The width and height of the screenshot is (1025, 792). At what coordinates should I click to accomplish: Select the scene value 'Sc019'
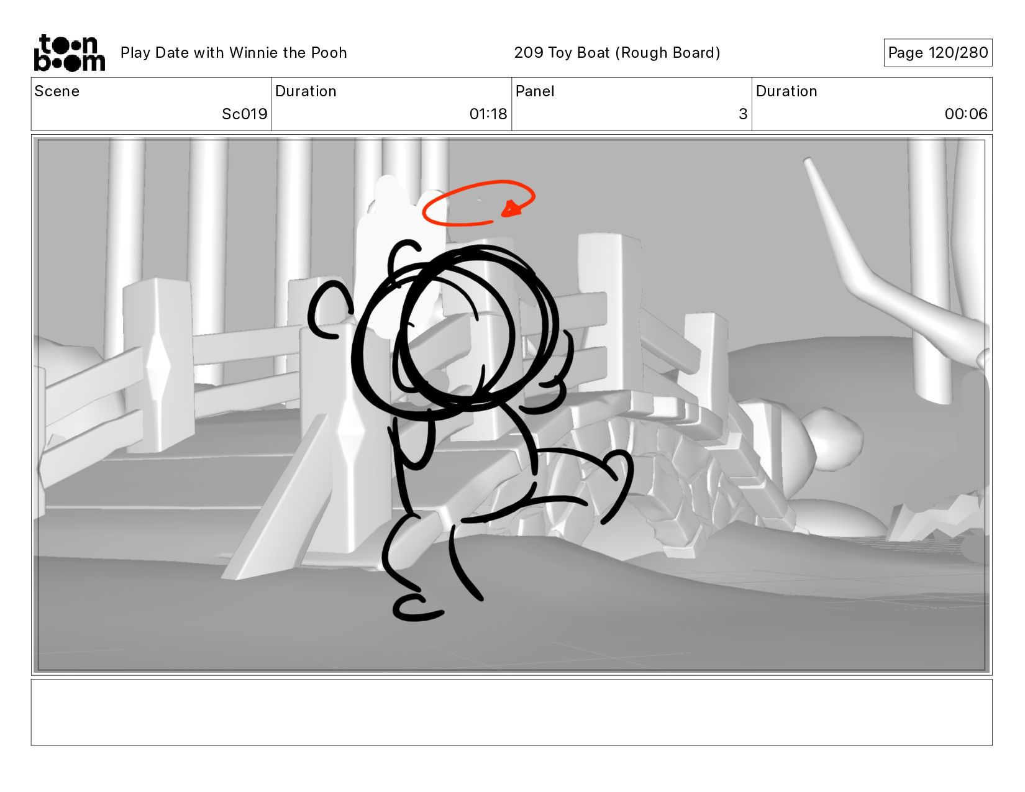pyautogui.click(x=244, y=114)
